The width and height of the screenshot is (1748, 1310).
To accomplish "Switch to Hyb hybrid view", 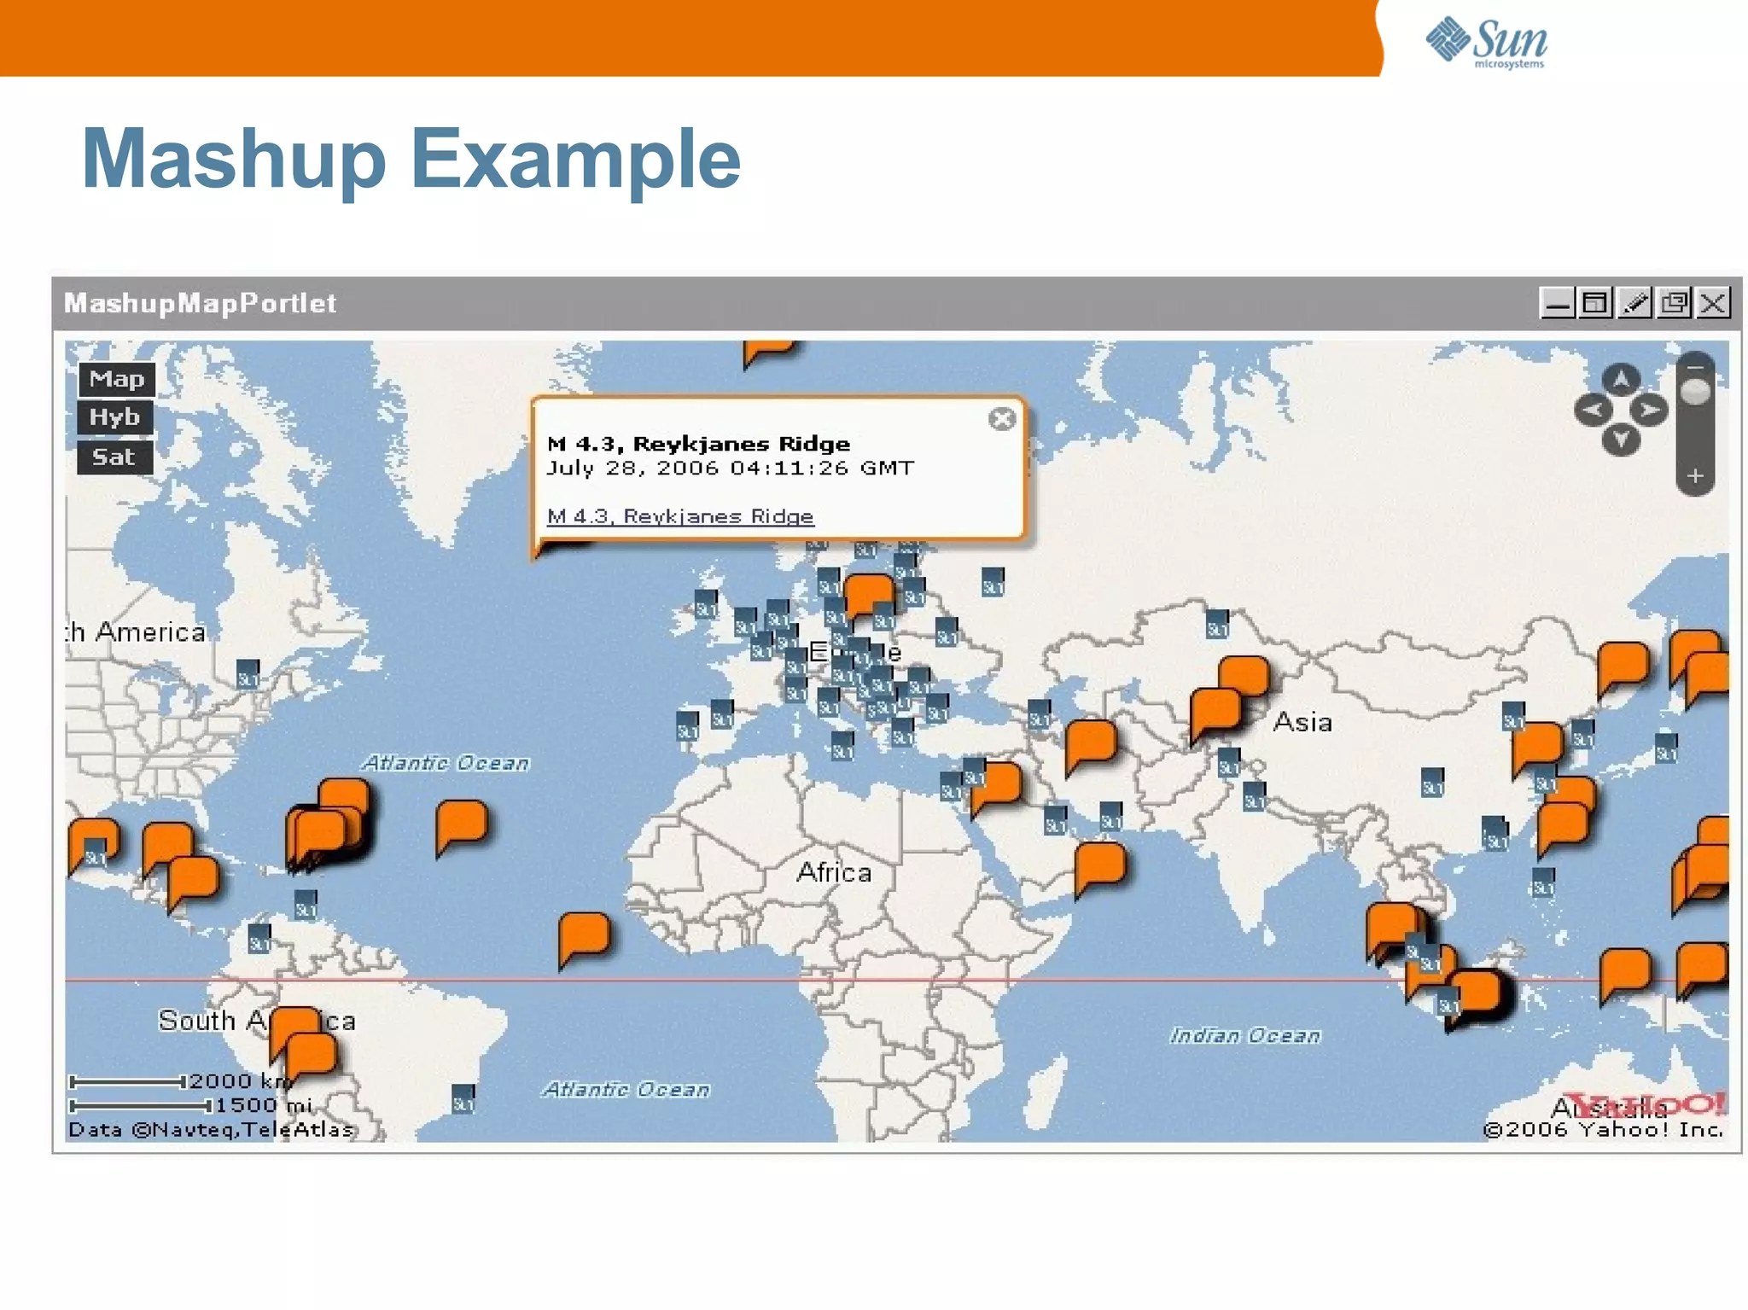I will tap(115, 417).
